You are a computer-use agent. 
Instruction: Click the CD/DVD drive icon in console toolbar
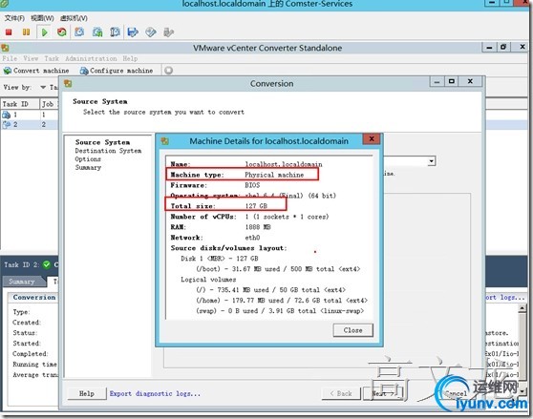click(x=151, y=32)
